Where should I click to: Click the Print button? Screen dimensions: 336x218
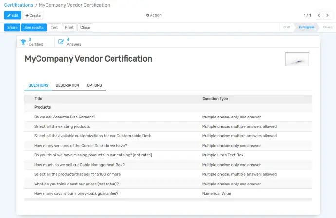pyautogui.click(x=69, y=27)
